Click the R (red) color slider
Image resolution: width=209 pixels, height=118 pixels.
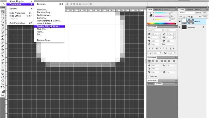[163, 13]
